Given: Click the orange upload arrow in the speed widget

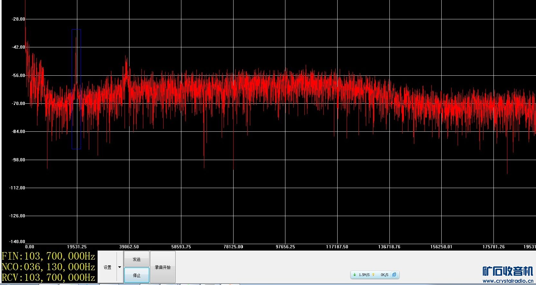Looking at the screenshot, I should click(373, 275).
